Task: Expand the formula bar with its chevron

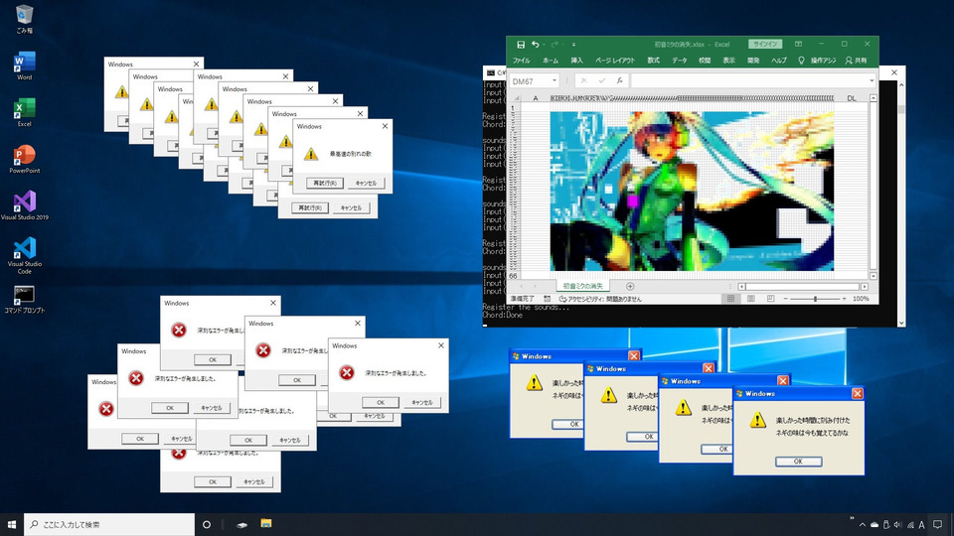Action: pyautogui.click(x=872, y=80)
